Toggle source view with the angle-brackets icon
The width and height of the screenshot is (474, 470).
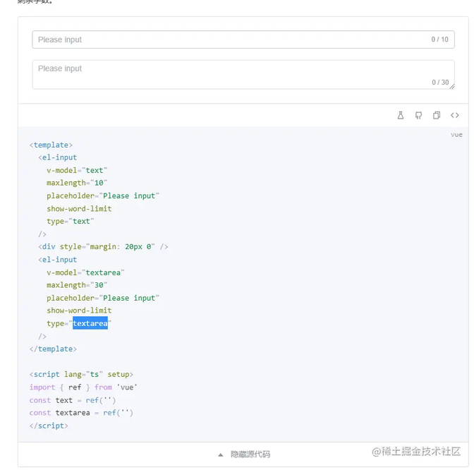pos(455,115)
